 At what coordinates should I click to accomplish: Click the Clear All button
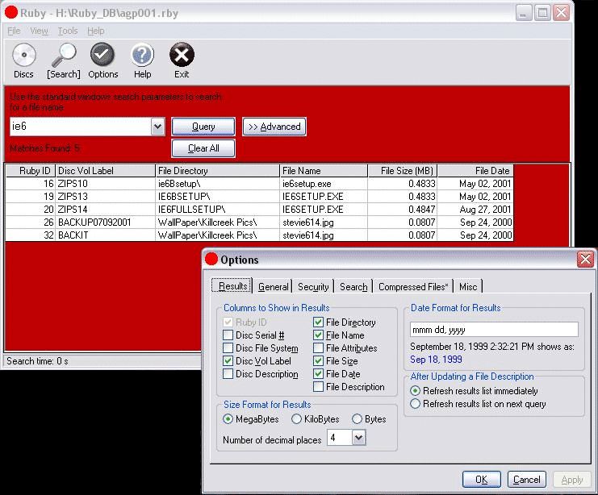click(203, 148)
